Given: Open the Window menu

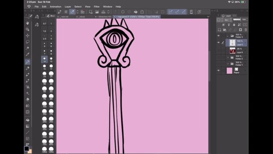Looking at the screenshot, I should (107, 7).
